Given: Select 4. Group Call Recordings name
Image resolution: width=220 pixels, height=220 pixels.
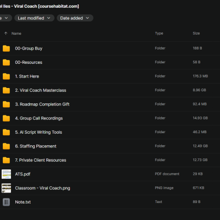Looking at the screenshot, I should click(39, 118).
